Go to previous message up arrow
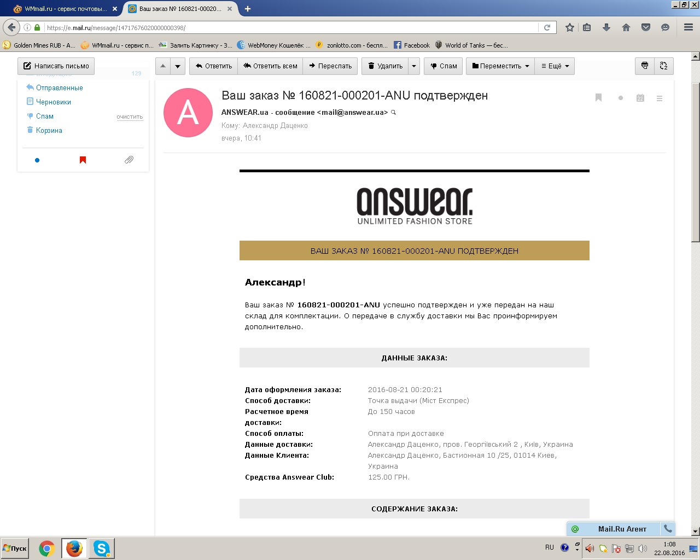Image resolution: width=700 pixels, height=560 pixels. pyautogui.click(x=163, y=66)
